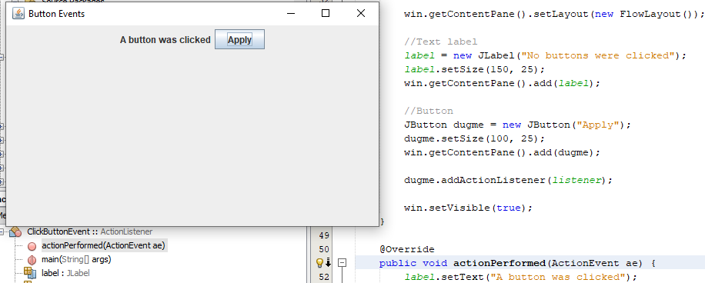The image size is (705, 283).
Task: Select ClickButtonEvent :: ActionListener in Navigator
Action: pyautogui.click(x=90, y=231)
